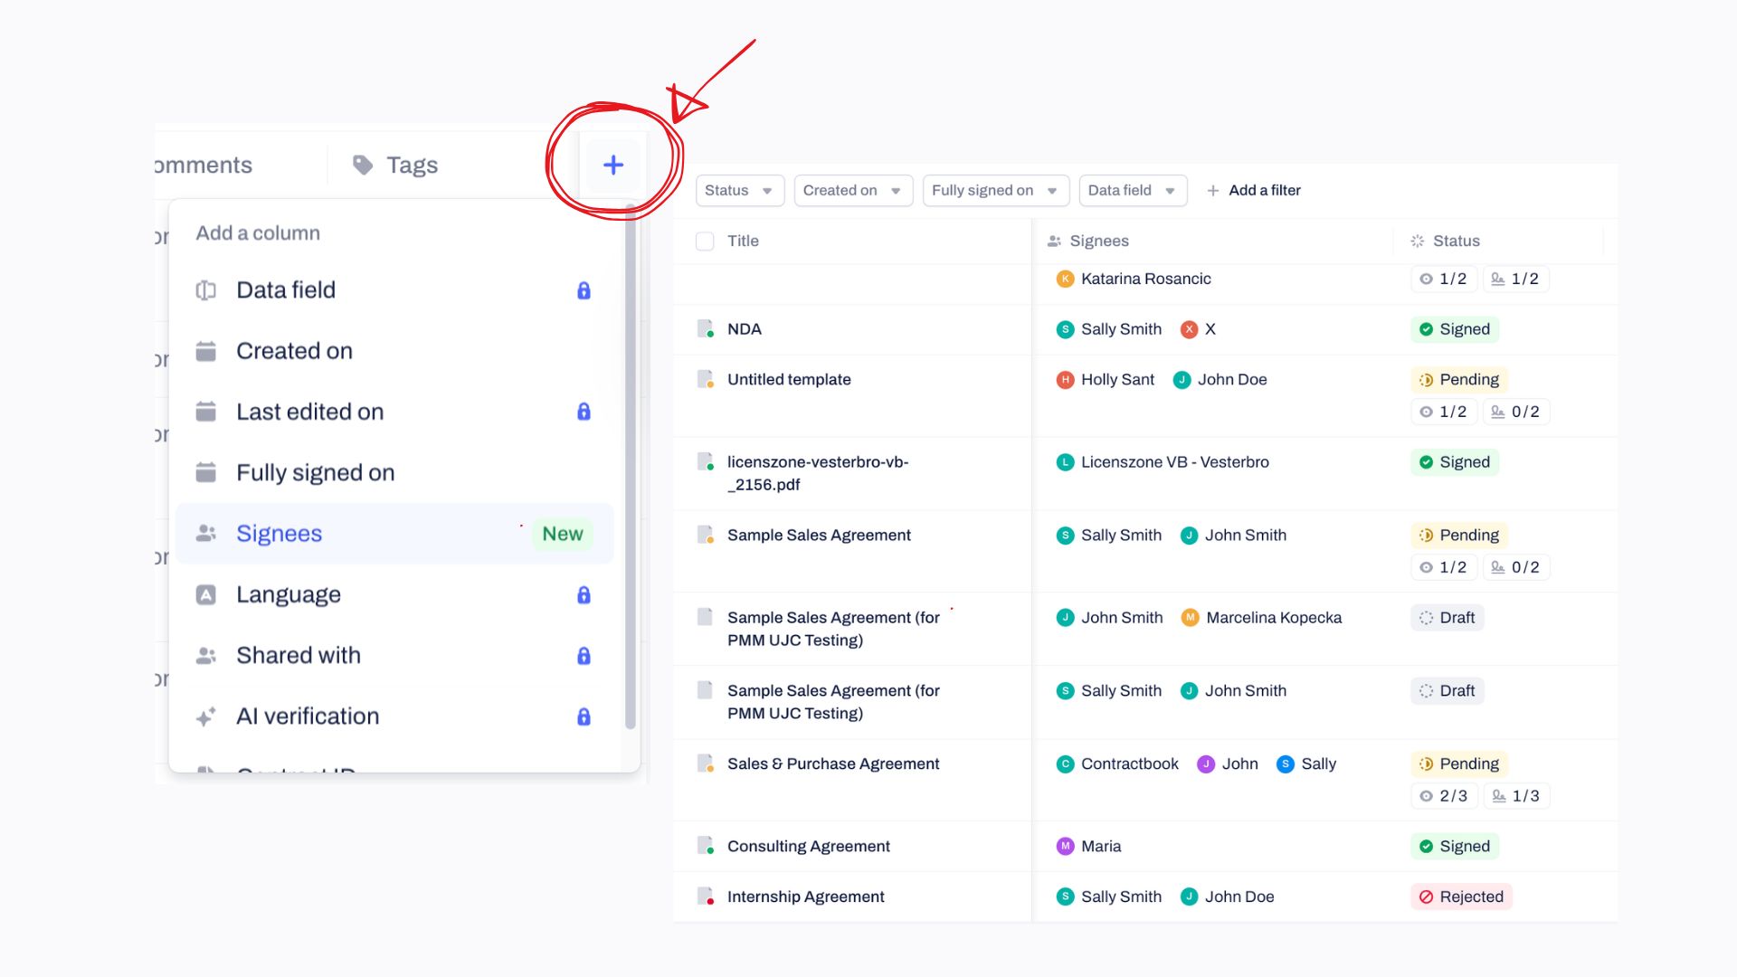Click the Tags column tag icon
Viewport: 1737px width, 977px height.
click(363, 165)
